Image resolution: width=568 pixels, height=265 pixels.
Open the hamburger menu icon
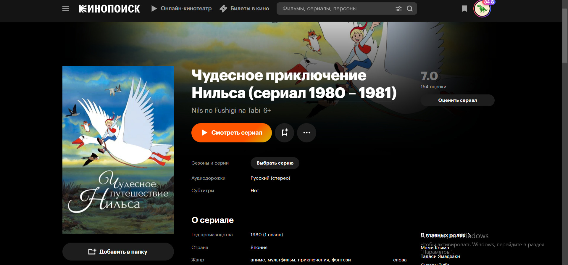pos(66,9)
